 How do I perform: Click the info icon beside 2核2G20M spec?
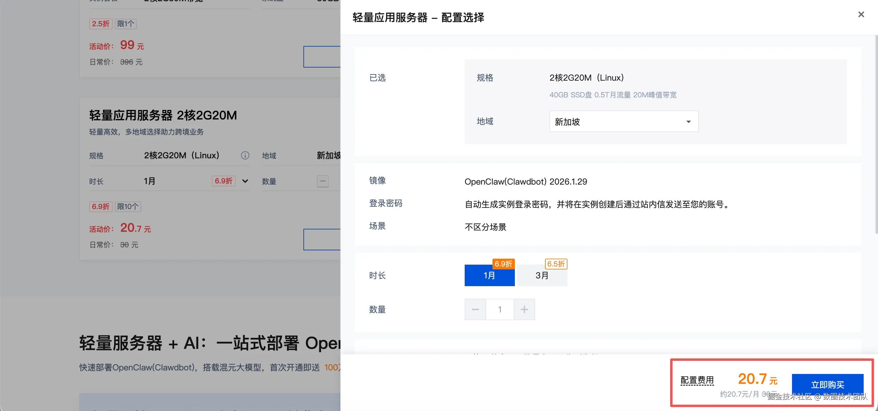point(245,155)
